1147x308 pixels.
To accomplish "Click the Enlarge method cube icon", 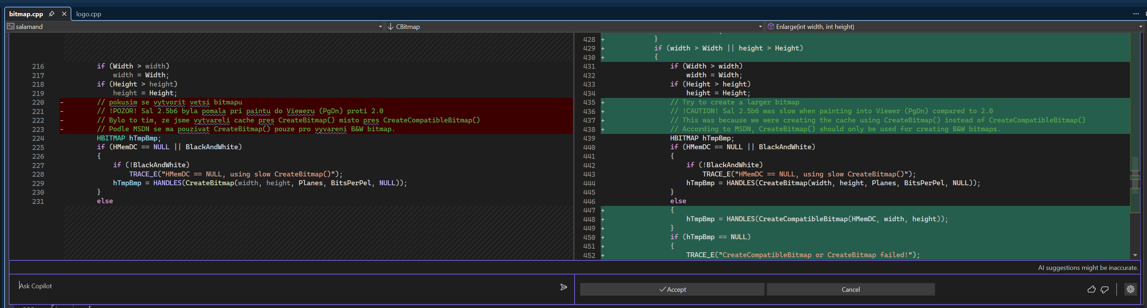I will [770, 27].
